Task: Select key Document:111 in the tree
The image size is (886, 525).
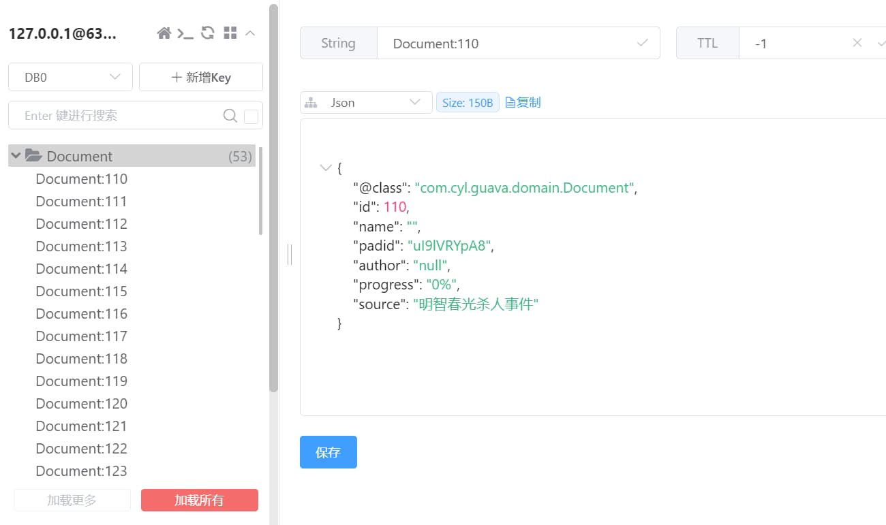Action: [81, 202]
